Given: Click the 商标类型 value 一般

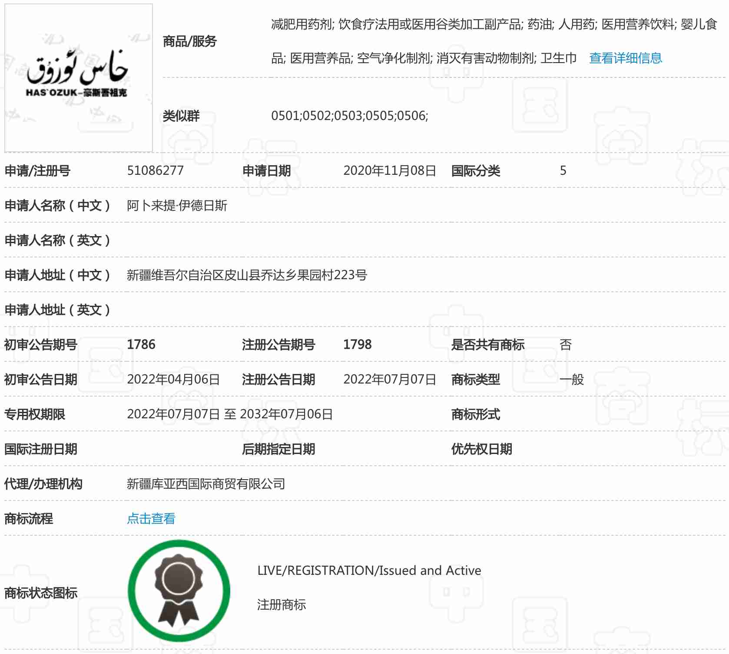Looking at the screenshot, I should coord(571,379).
